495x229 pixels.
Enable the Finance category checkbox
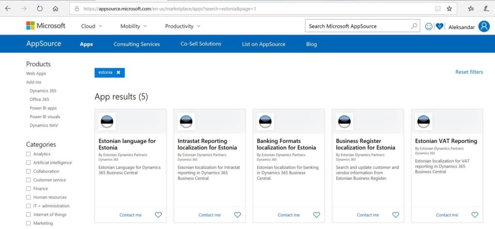29,188
